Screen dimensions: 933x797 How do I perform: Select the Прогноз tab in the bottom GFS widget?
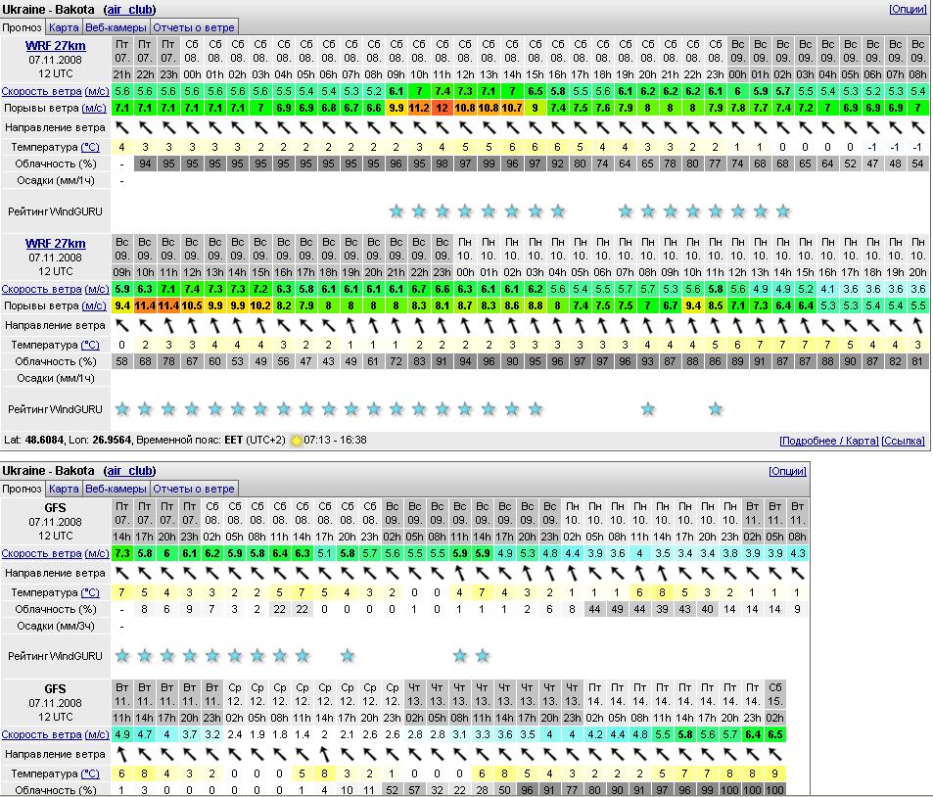tap(22, 489)
